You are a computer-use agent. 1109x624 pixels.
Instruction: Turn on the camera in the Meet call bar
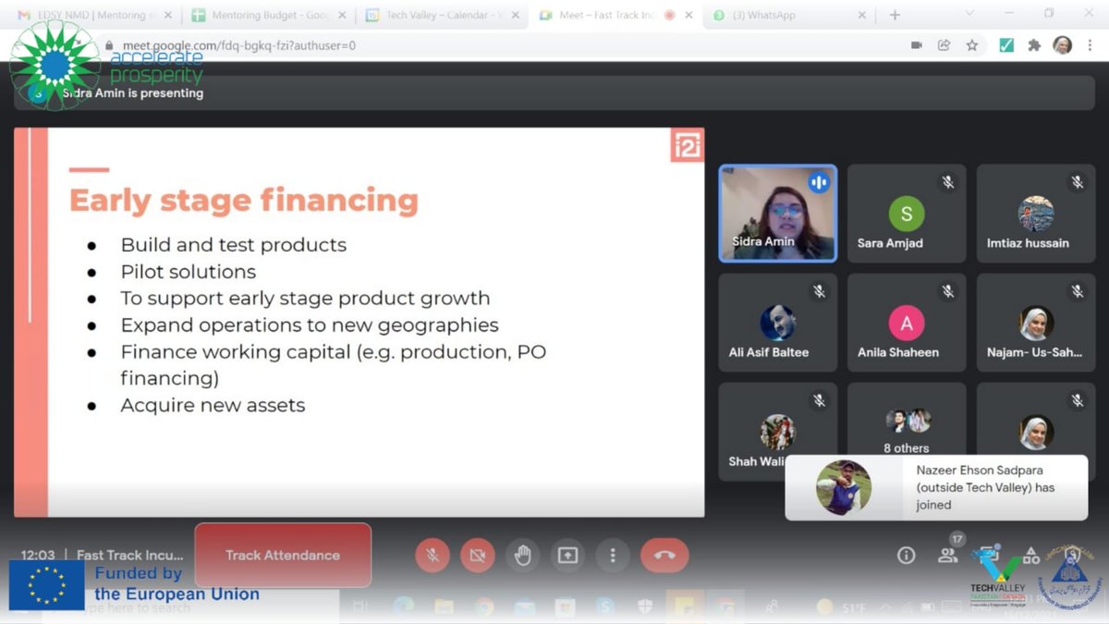click(478, 556)
